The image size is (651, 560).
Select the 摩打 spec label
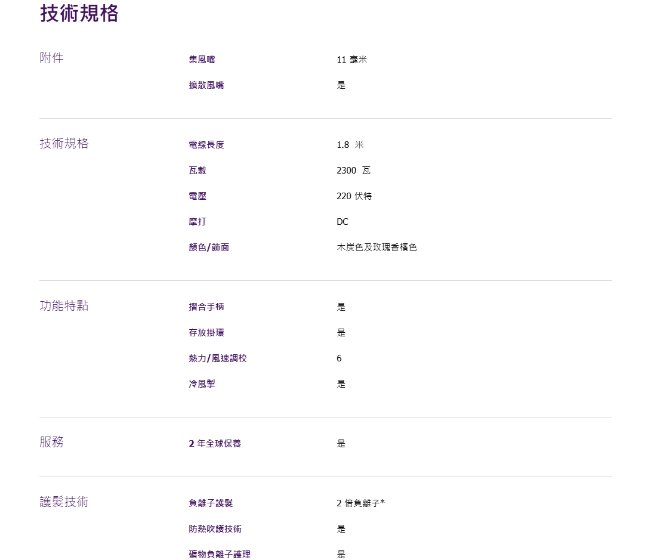click(x=198, y=222)
